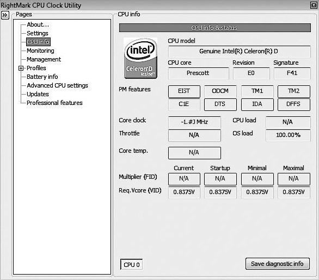Click the Core clock value field
The image size is (319, 280).
click(x=194, y=122)
